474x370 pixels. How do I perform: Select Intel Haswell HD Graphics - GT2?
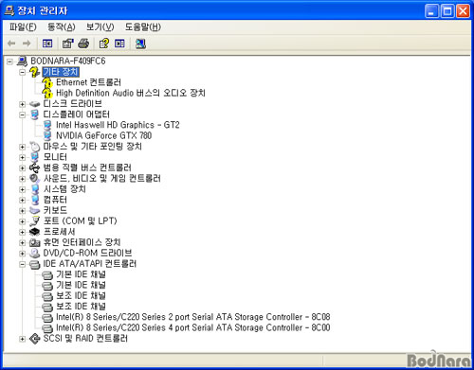pyautogui.click(x=118, y=125)
